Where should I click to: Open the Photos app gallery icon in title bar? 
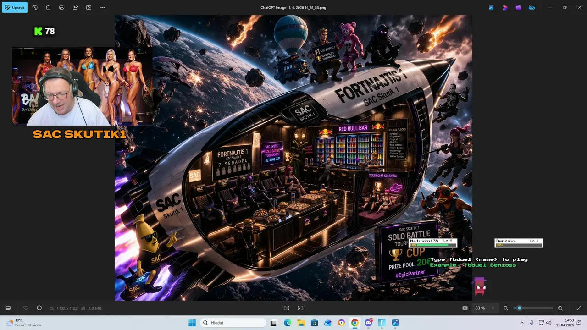point(491,7)
